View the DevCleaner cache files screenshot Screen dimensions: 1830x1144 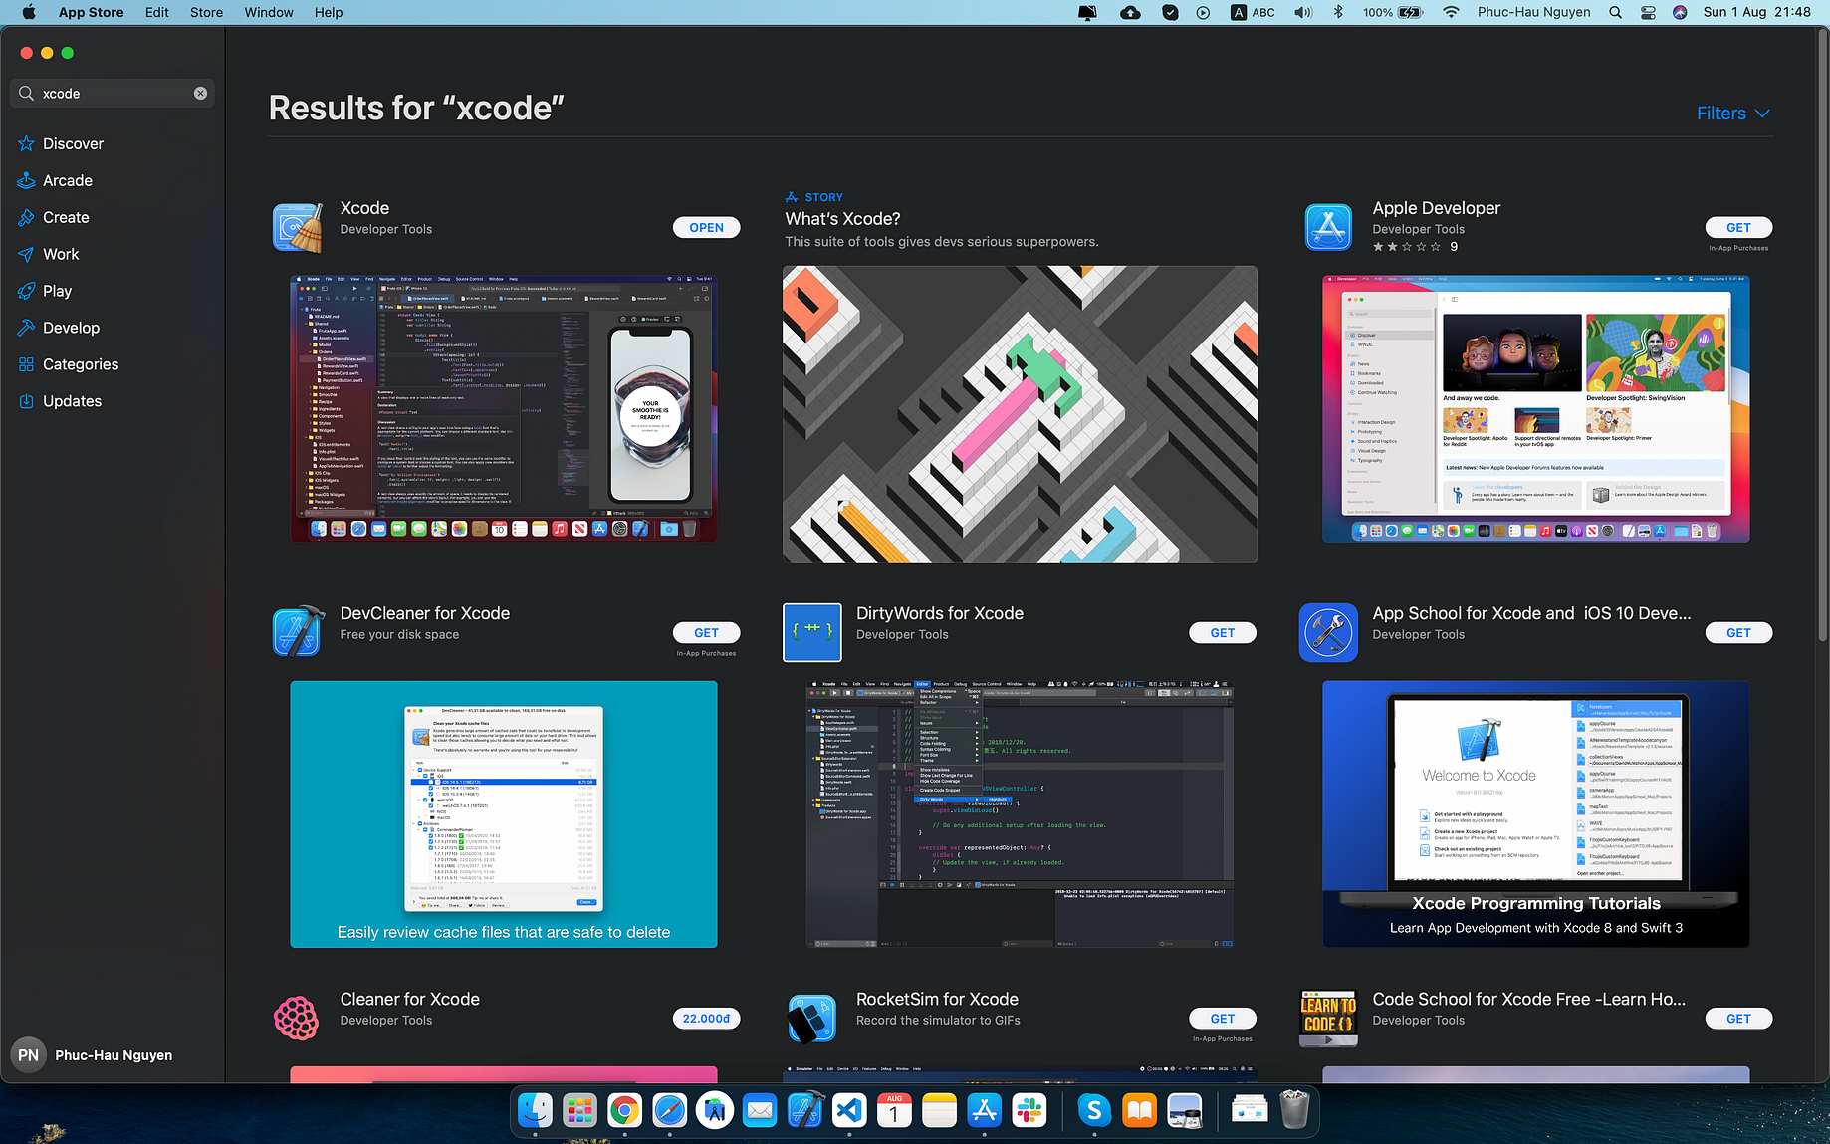pos(504,814)
